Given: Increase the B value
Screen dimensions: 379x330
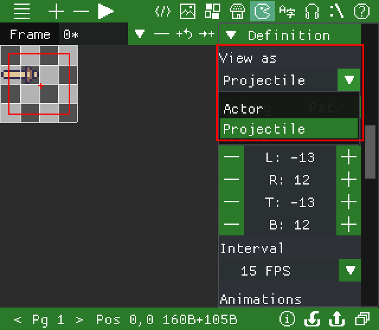Looking at the screenshot, I should coord(349,224).
